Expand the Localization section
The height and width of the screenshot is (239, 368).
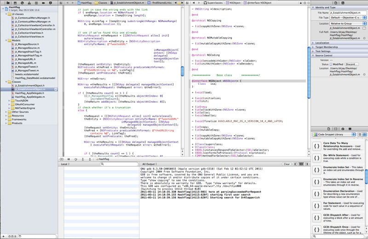(322, 43)
